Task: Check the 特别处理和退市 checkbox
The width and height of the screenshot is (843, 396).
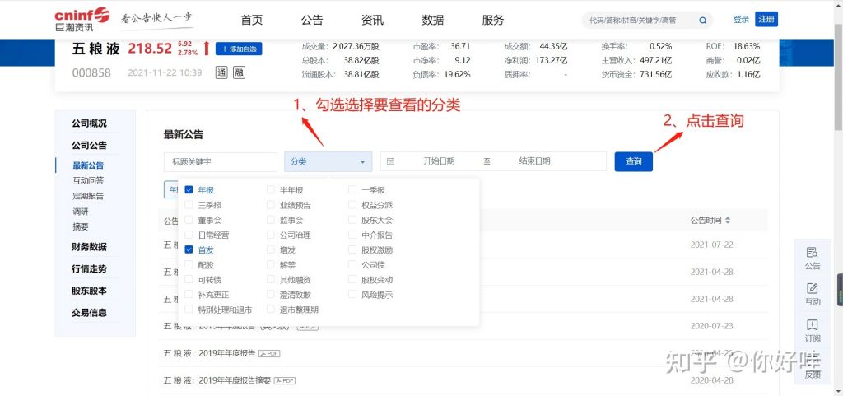Action: coord(189,310)
